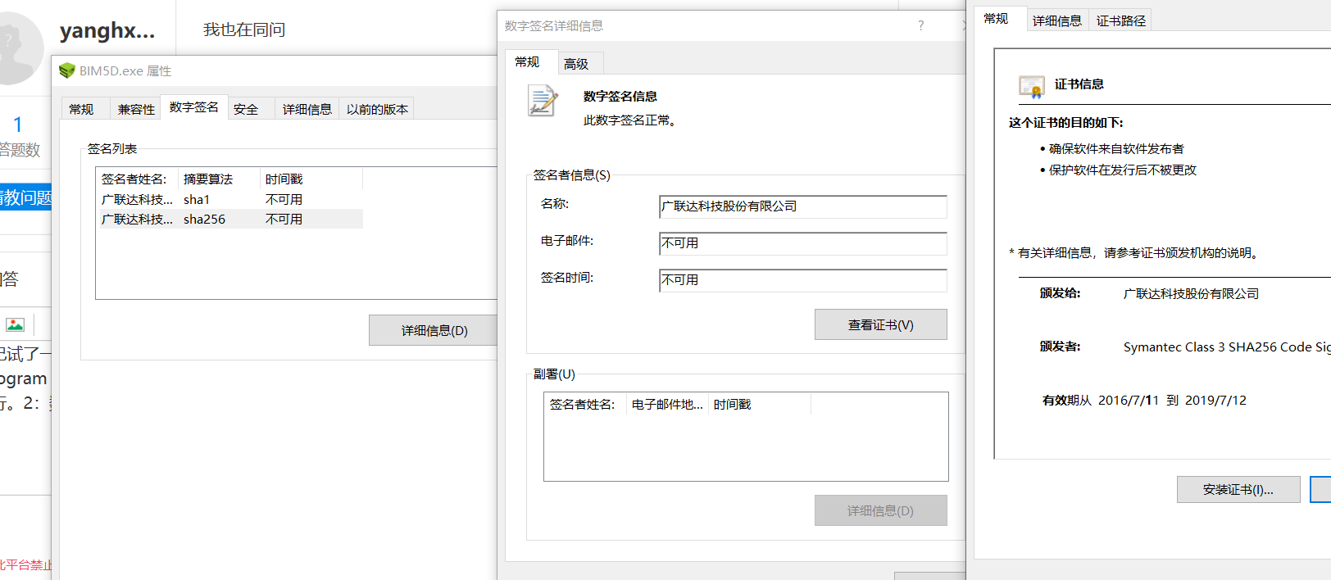Viewport: 1331px width, 580px height.
Task: Switch to the 高级 tab
Action: point(576,63)
